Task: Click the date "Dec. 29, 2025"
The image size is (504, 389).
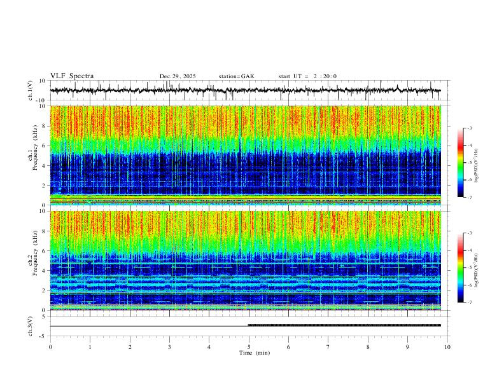Action: coord(178,76)
